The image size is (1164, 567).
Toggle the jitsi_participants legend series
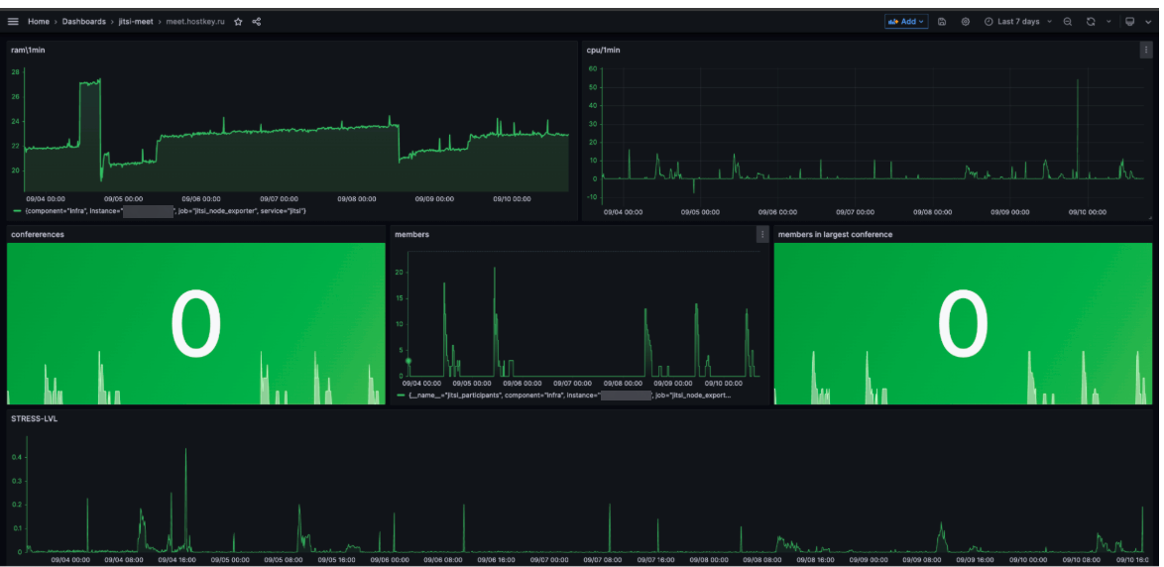tap(565, 395)
